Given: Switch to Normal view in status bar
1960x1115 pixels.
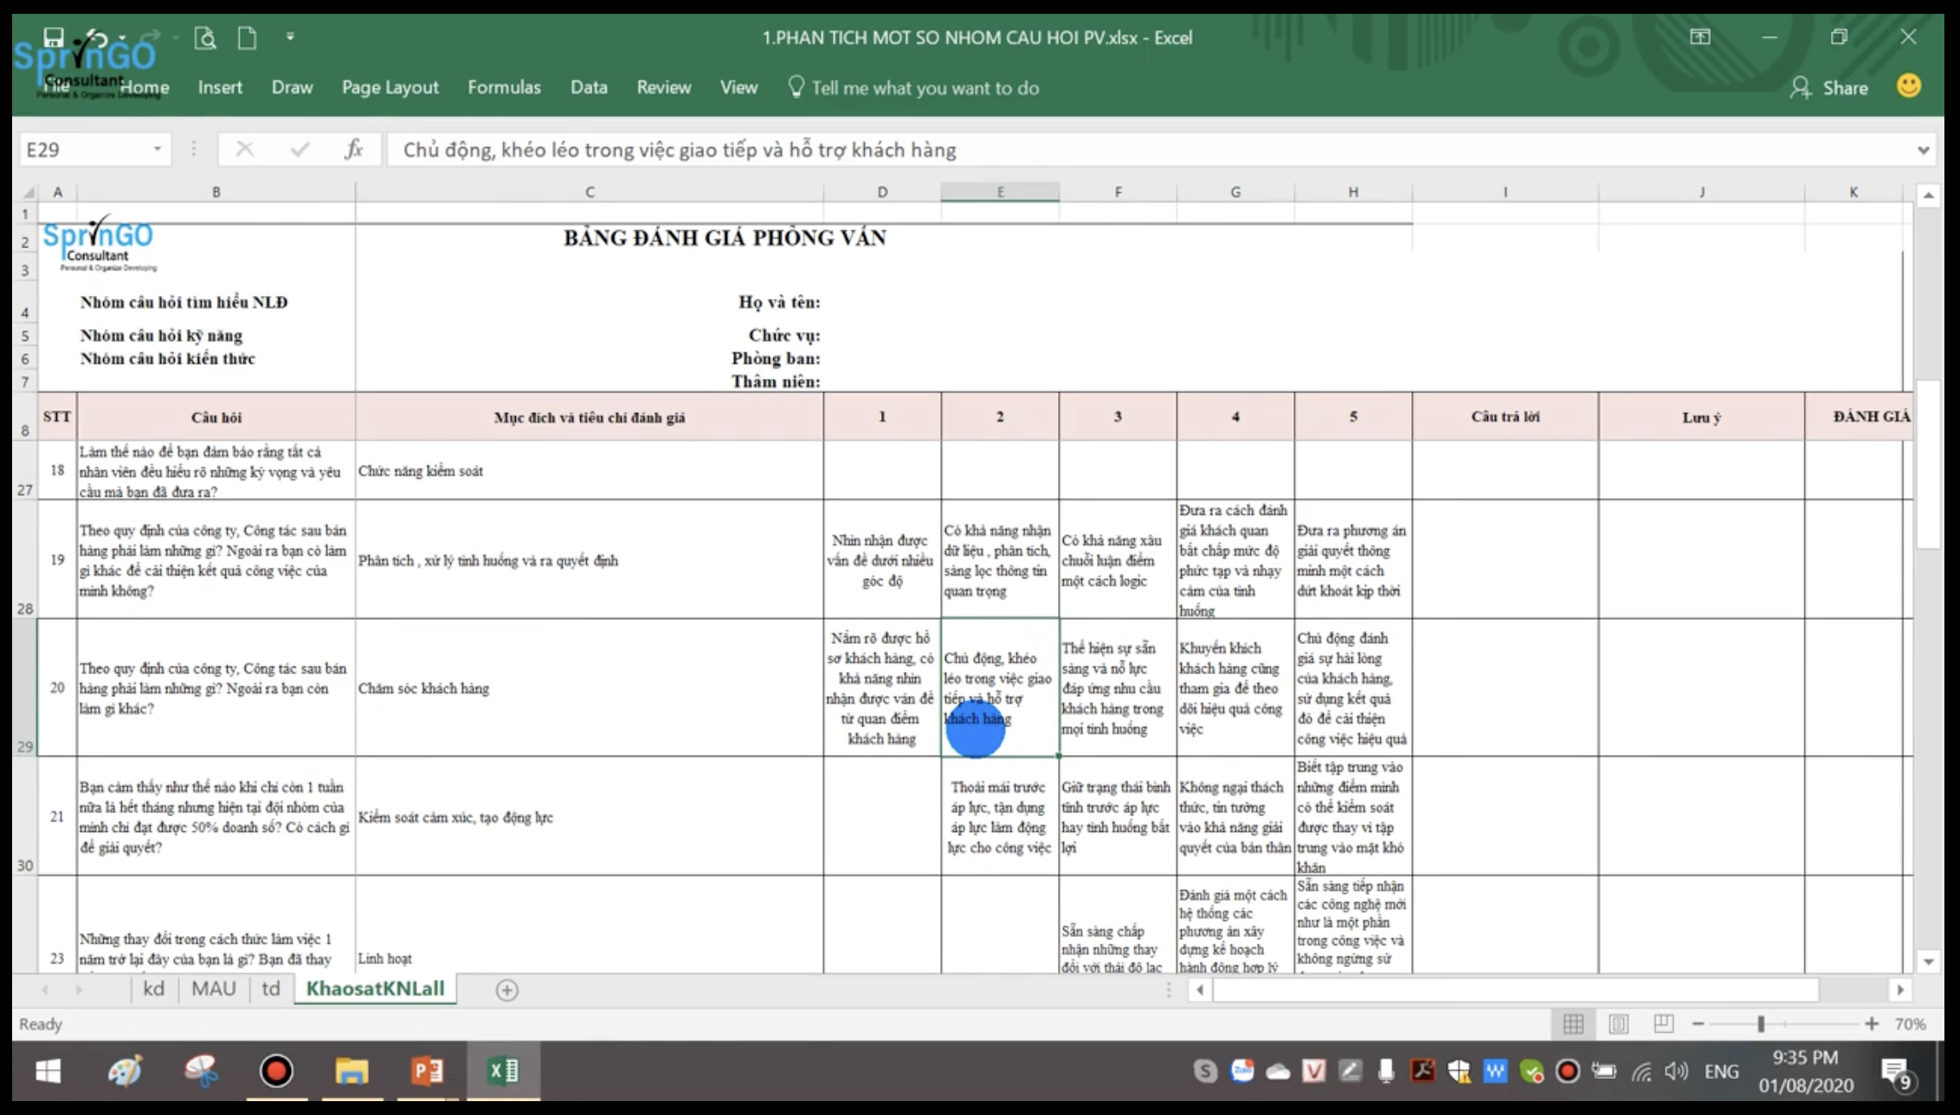Looking at the screenshot, I should click(x=1573, y=1024).
